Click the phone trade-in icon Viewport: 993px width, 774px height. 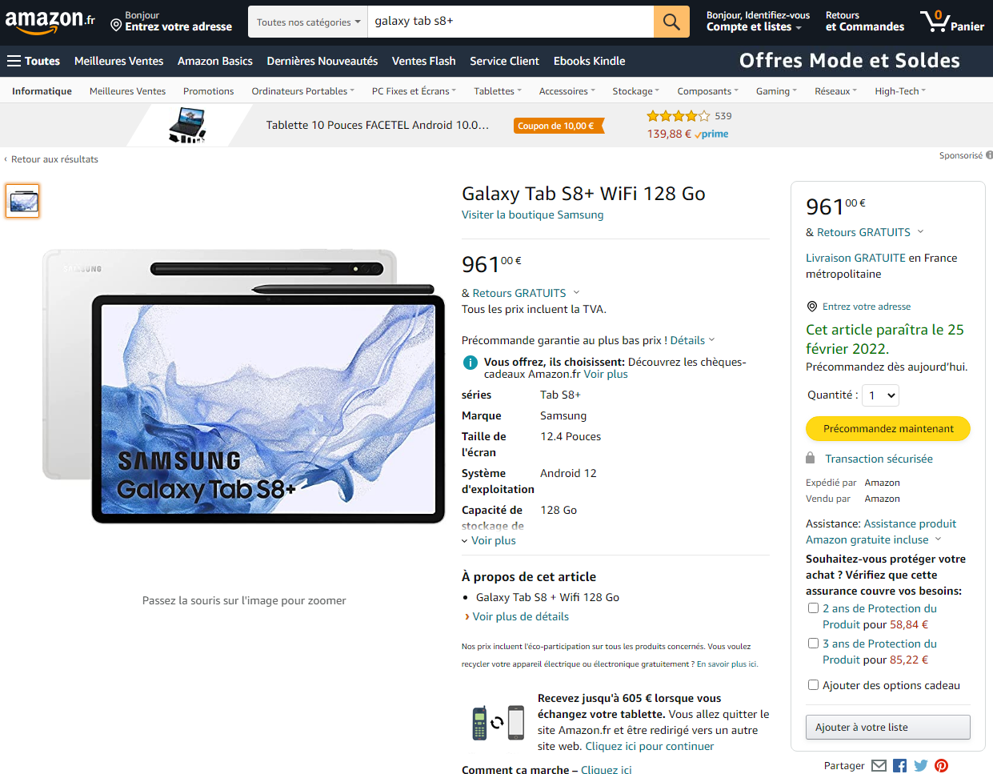498,723
